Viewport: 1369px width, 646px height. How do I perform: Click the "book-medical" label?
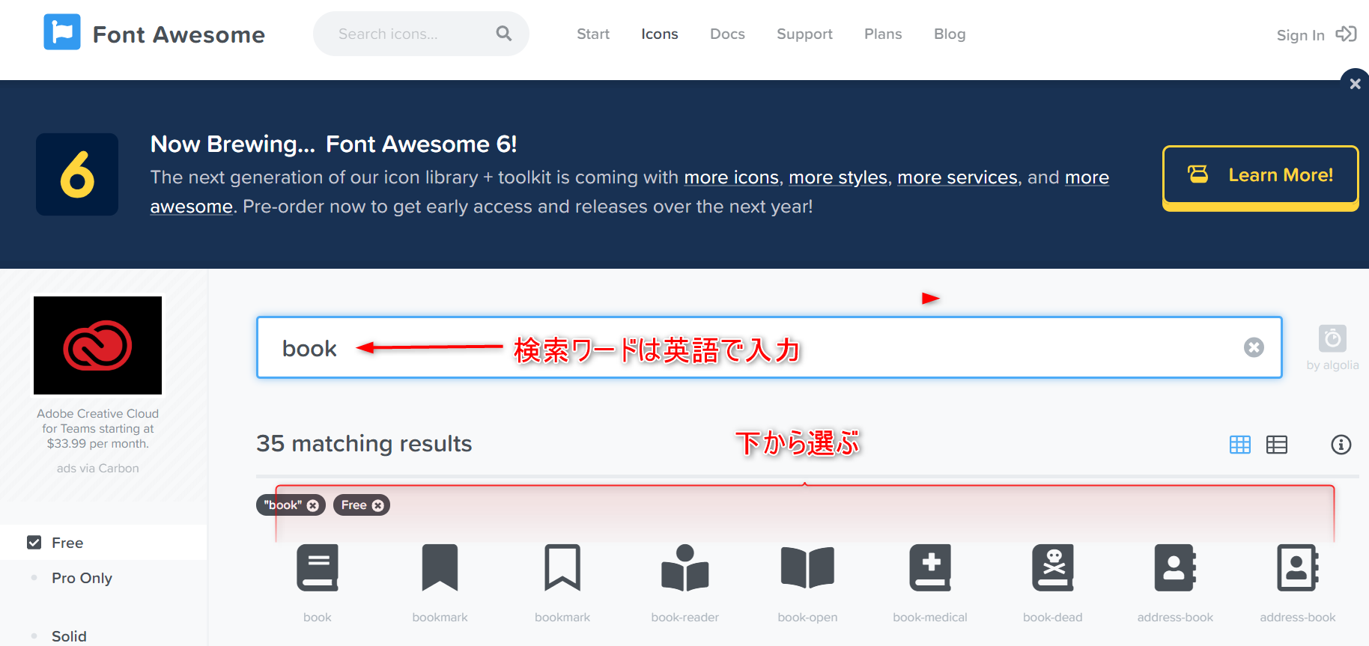(x=930, y=618)
